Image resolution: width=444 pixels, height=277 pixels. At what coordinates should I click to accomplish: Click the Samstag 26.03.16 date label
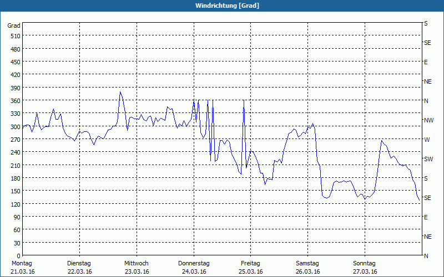click(x=307, y=267)
